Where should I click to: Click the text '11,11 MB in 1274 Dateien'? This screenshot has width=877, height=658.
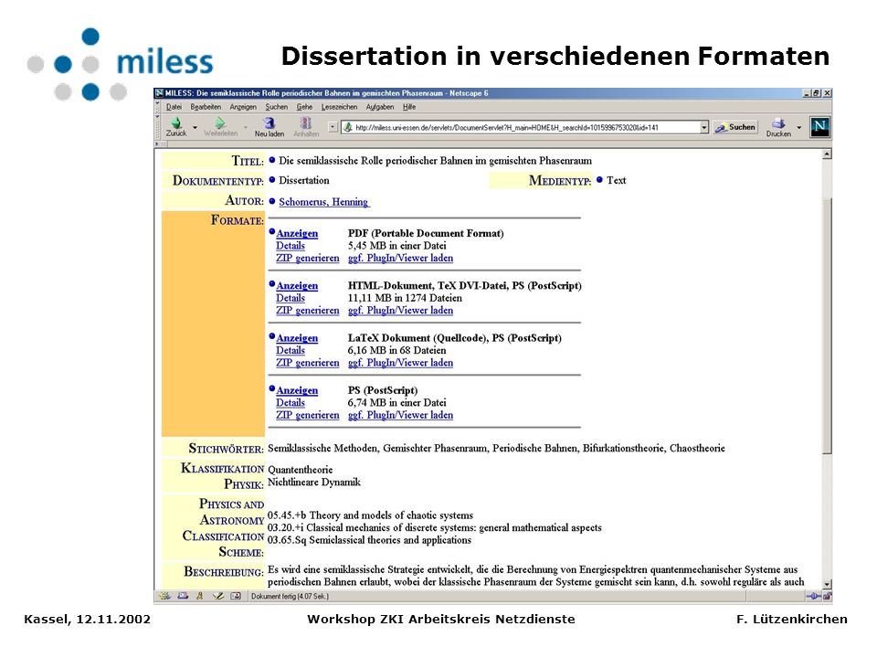(x=405, y=298)
